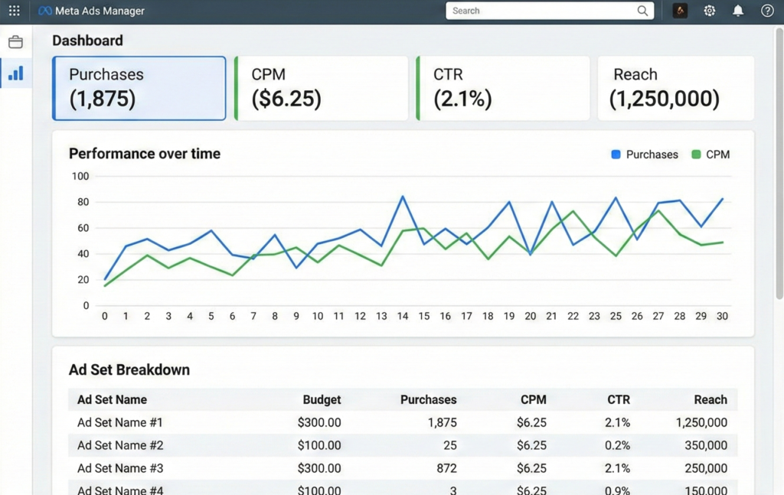Toggle the Reach metric card
Screen dimensions: 784x495
click(x=675, y=86)
